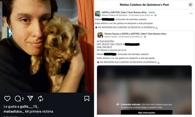Click the matiasfulco._ username in caption
The height and width of the screenshot is (117, 195).
pos(14,111)
